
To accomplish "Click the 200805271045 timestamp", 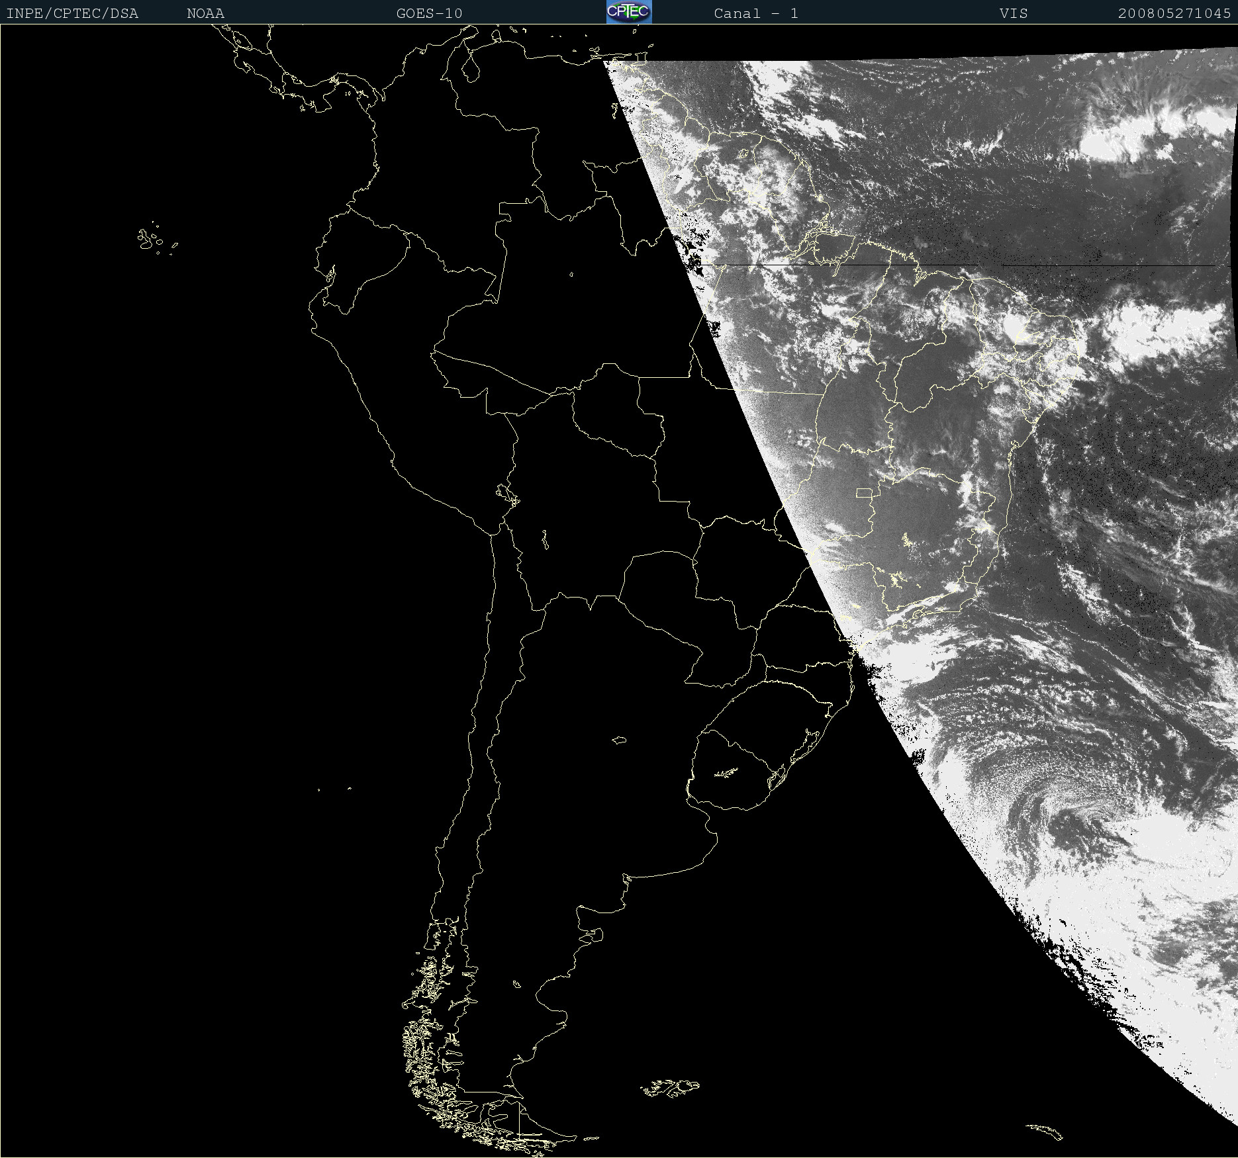I will pos(1174,13).
